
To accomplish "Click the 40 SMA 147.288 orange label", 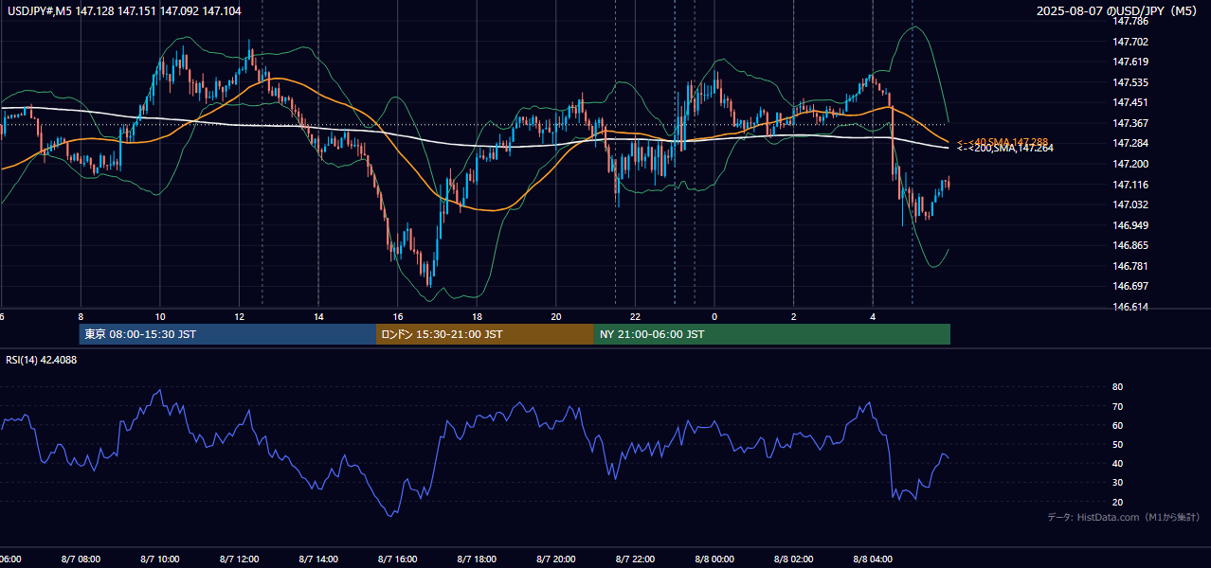I will pos(1002,142).
